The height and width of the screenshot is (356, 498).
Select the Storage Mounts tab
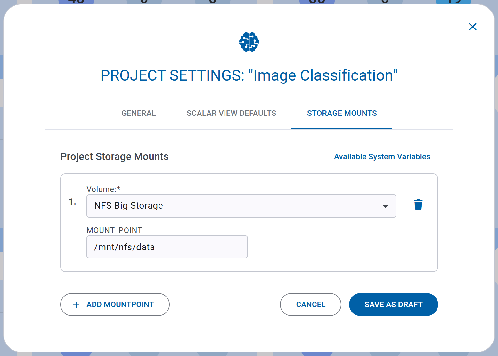coord(342,113)
